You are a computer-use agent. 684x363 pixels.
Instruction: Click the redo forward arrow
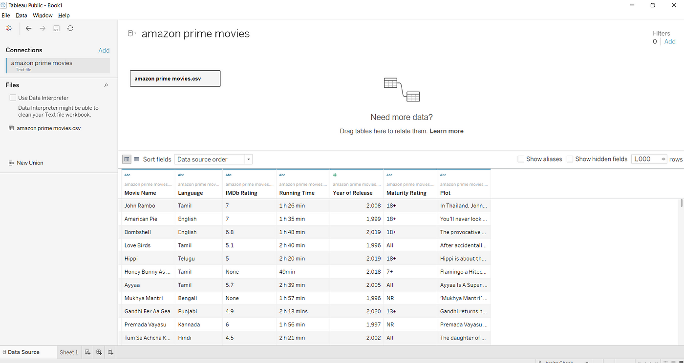coord(43,28)
